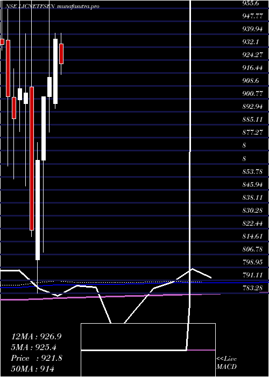The image size is (269, 377).
Task: Click the 798.95 price axis label
Action: point(253,262)
